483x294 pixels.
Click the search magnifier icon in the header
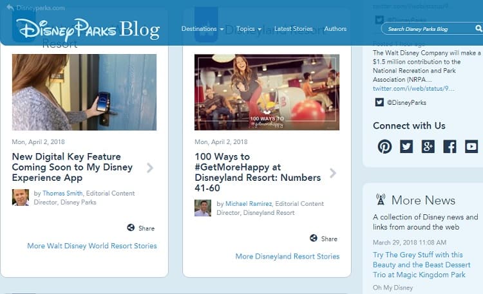(x=478, y=29)
